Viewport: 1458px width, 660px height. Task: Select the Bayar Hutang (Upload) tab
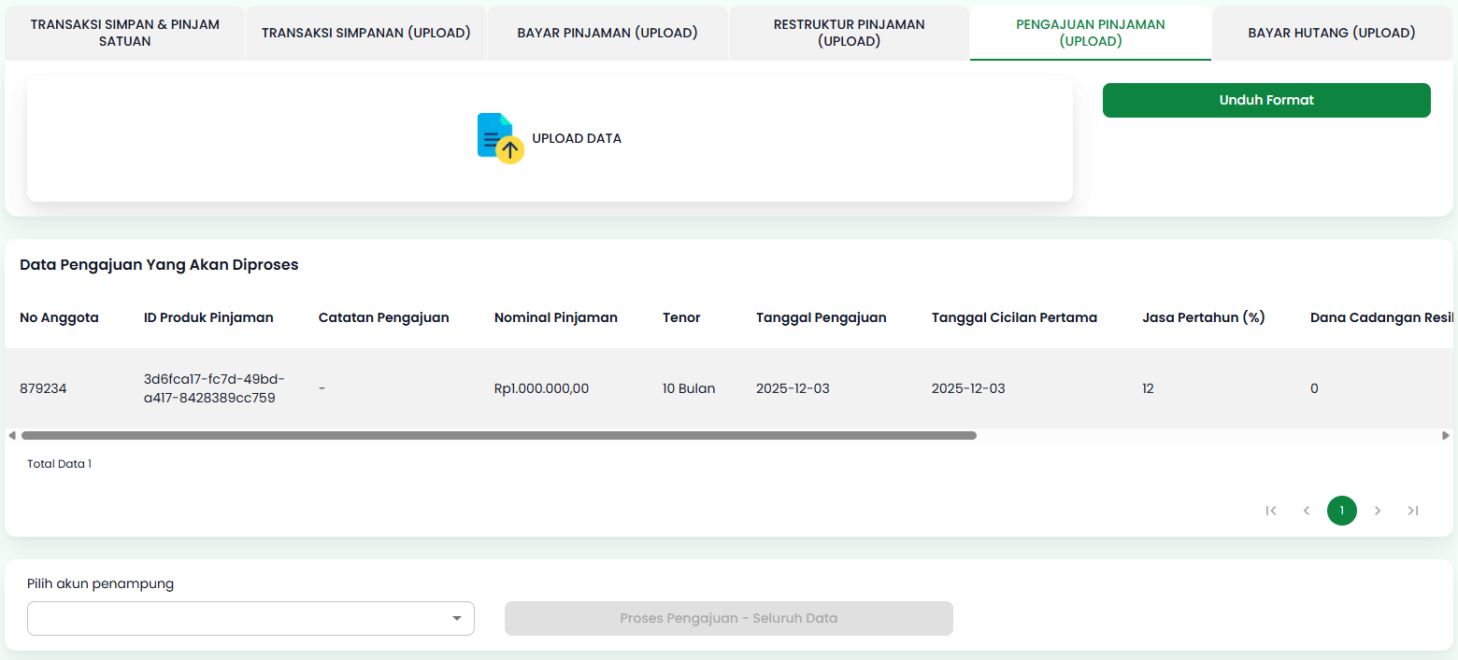(1331, 32)
